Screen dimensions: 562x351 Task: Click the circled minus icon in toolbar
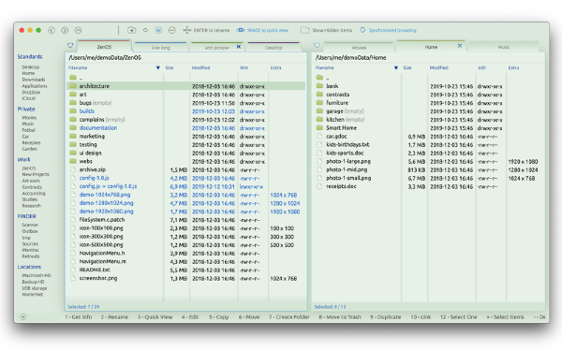[x=172, y=31]
